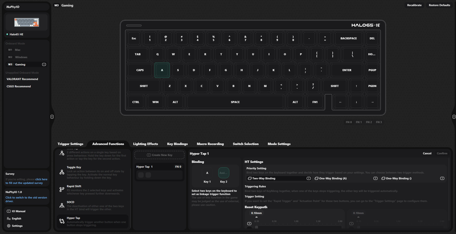Open the Macro Recording tab
This screenshot has height=234, width=456.
pyautogui.click(x=210, y=144)
